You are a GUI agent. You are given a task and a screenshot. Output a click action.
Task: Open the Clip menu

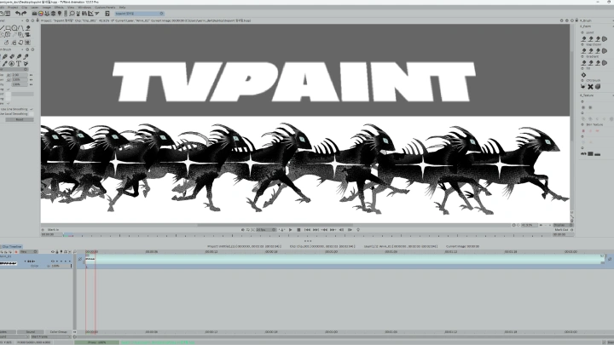(24, 7)
